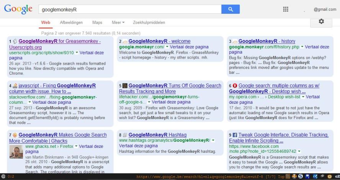Click the 'Top' position indicator in status bar
340x180 pixels.
click(281, 177)
